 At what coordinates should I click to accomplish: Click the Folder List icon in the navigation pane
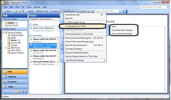coord(19,92)
